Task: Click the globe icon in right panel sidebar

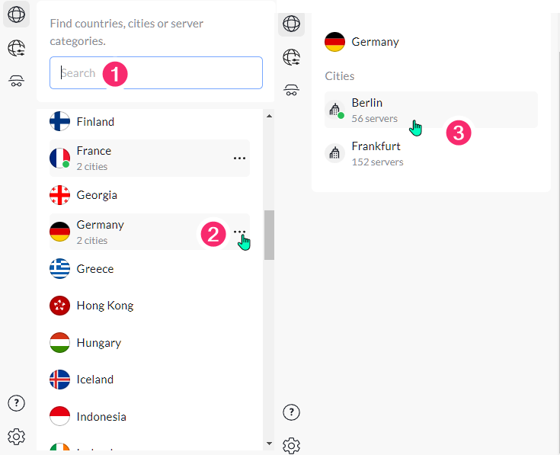Action: point(291,24)
